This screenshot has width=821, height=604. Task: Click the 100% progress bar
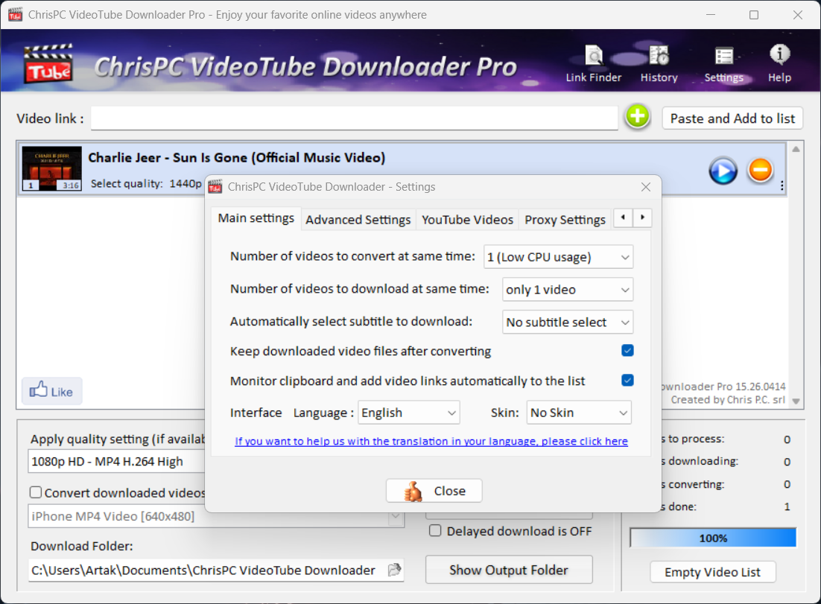(x=713, y=538)
